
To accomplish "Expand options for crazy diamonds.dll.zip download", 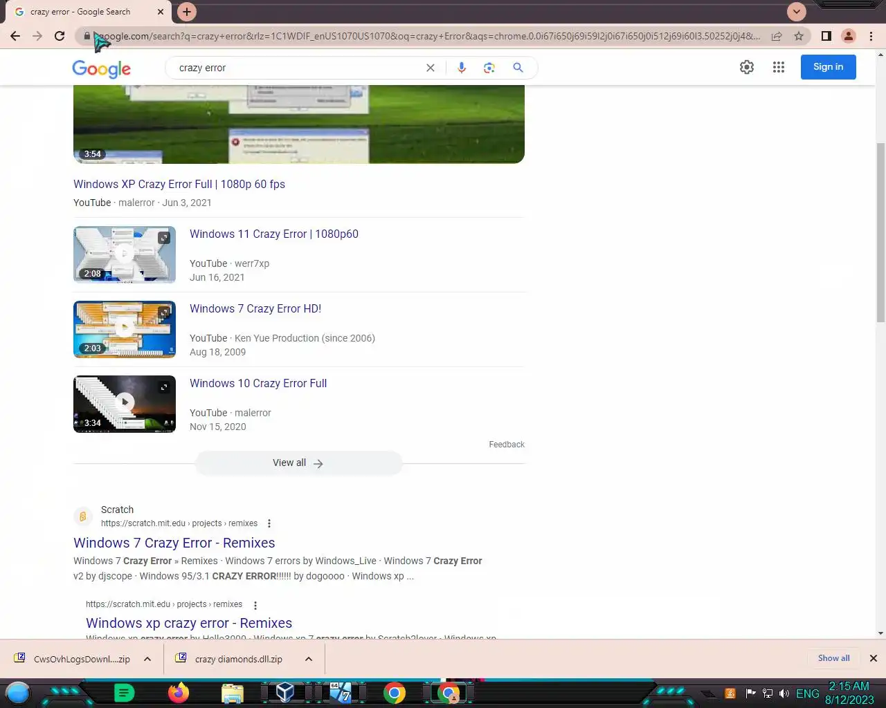I will coord(309,659).
